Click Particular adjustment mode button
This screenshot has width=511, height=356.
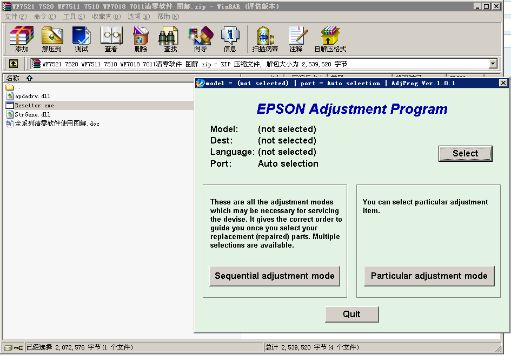[x=429, y=276]
